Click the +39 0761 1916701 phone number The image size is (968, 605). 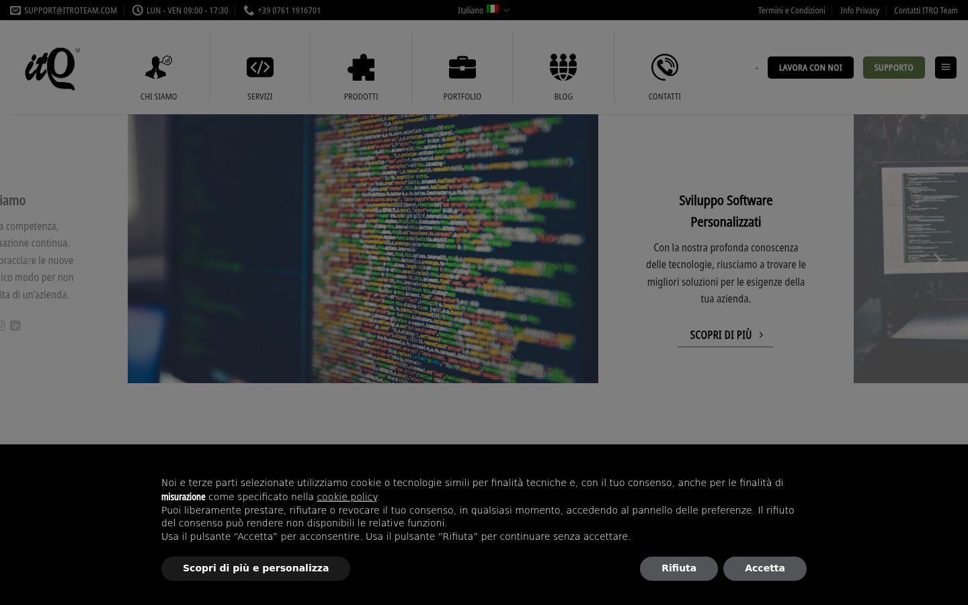289,10
